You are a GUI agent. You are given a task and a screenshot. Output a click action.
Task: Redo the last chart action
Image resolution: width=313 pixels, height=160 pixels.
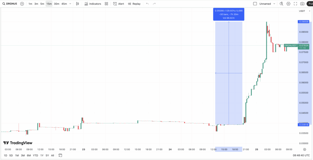tap(154, 4)
